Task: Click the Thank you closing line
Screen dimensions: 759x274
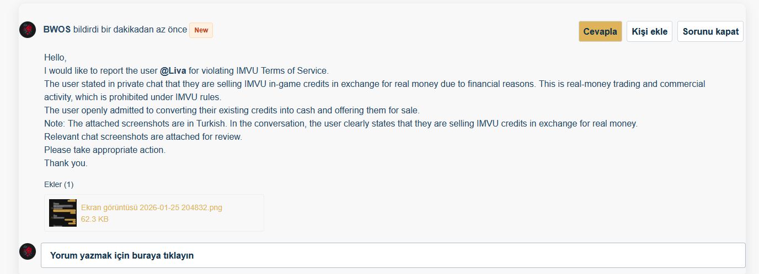Action: [x=66, y=163]
